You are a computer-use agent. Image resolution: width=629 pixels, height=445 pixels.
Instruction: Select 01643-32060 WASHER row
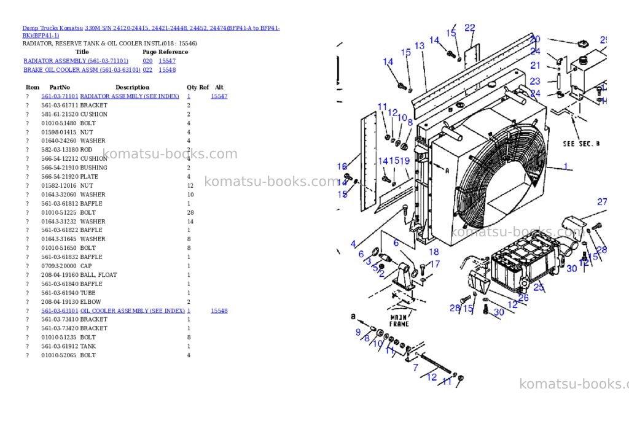pyautogui.click(x=109, y=195)
